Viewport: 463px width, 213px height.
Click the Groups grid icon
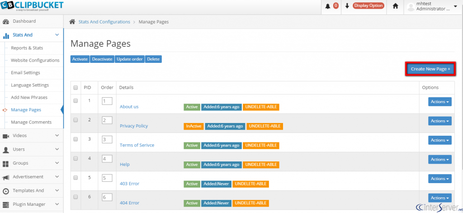pos(5,163)
